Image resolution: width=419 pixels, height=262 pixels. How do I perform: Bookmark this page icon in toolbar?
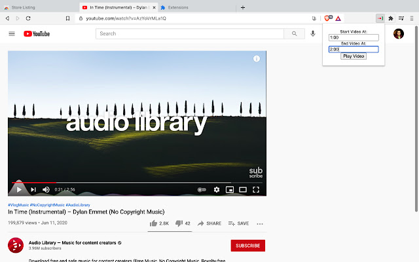[x=67, y=18]
